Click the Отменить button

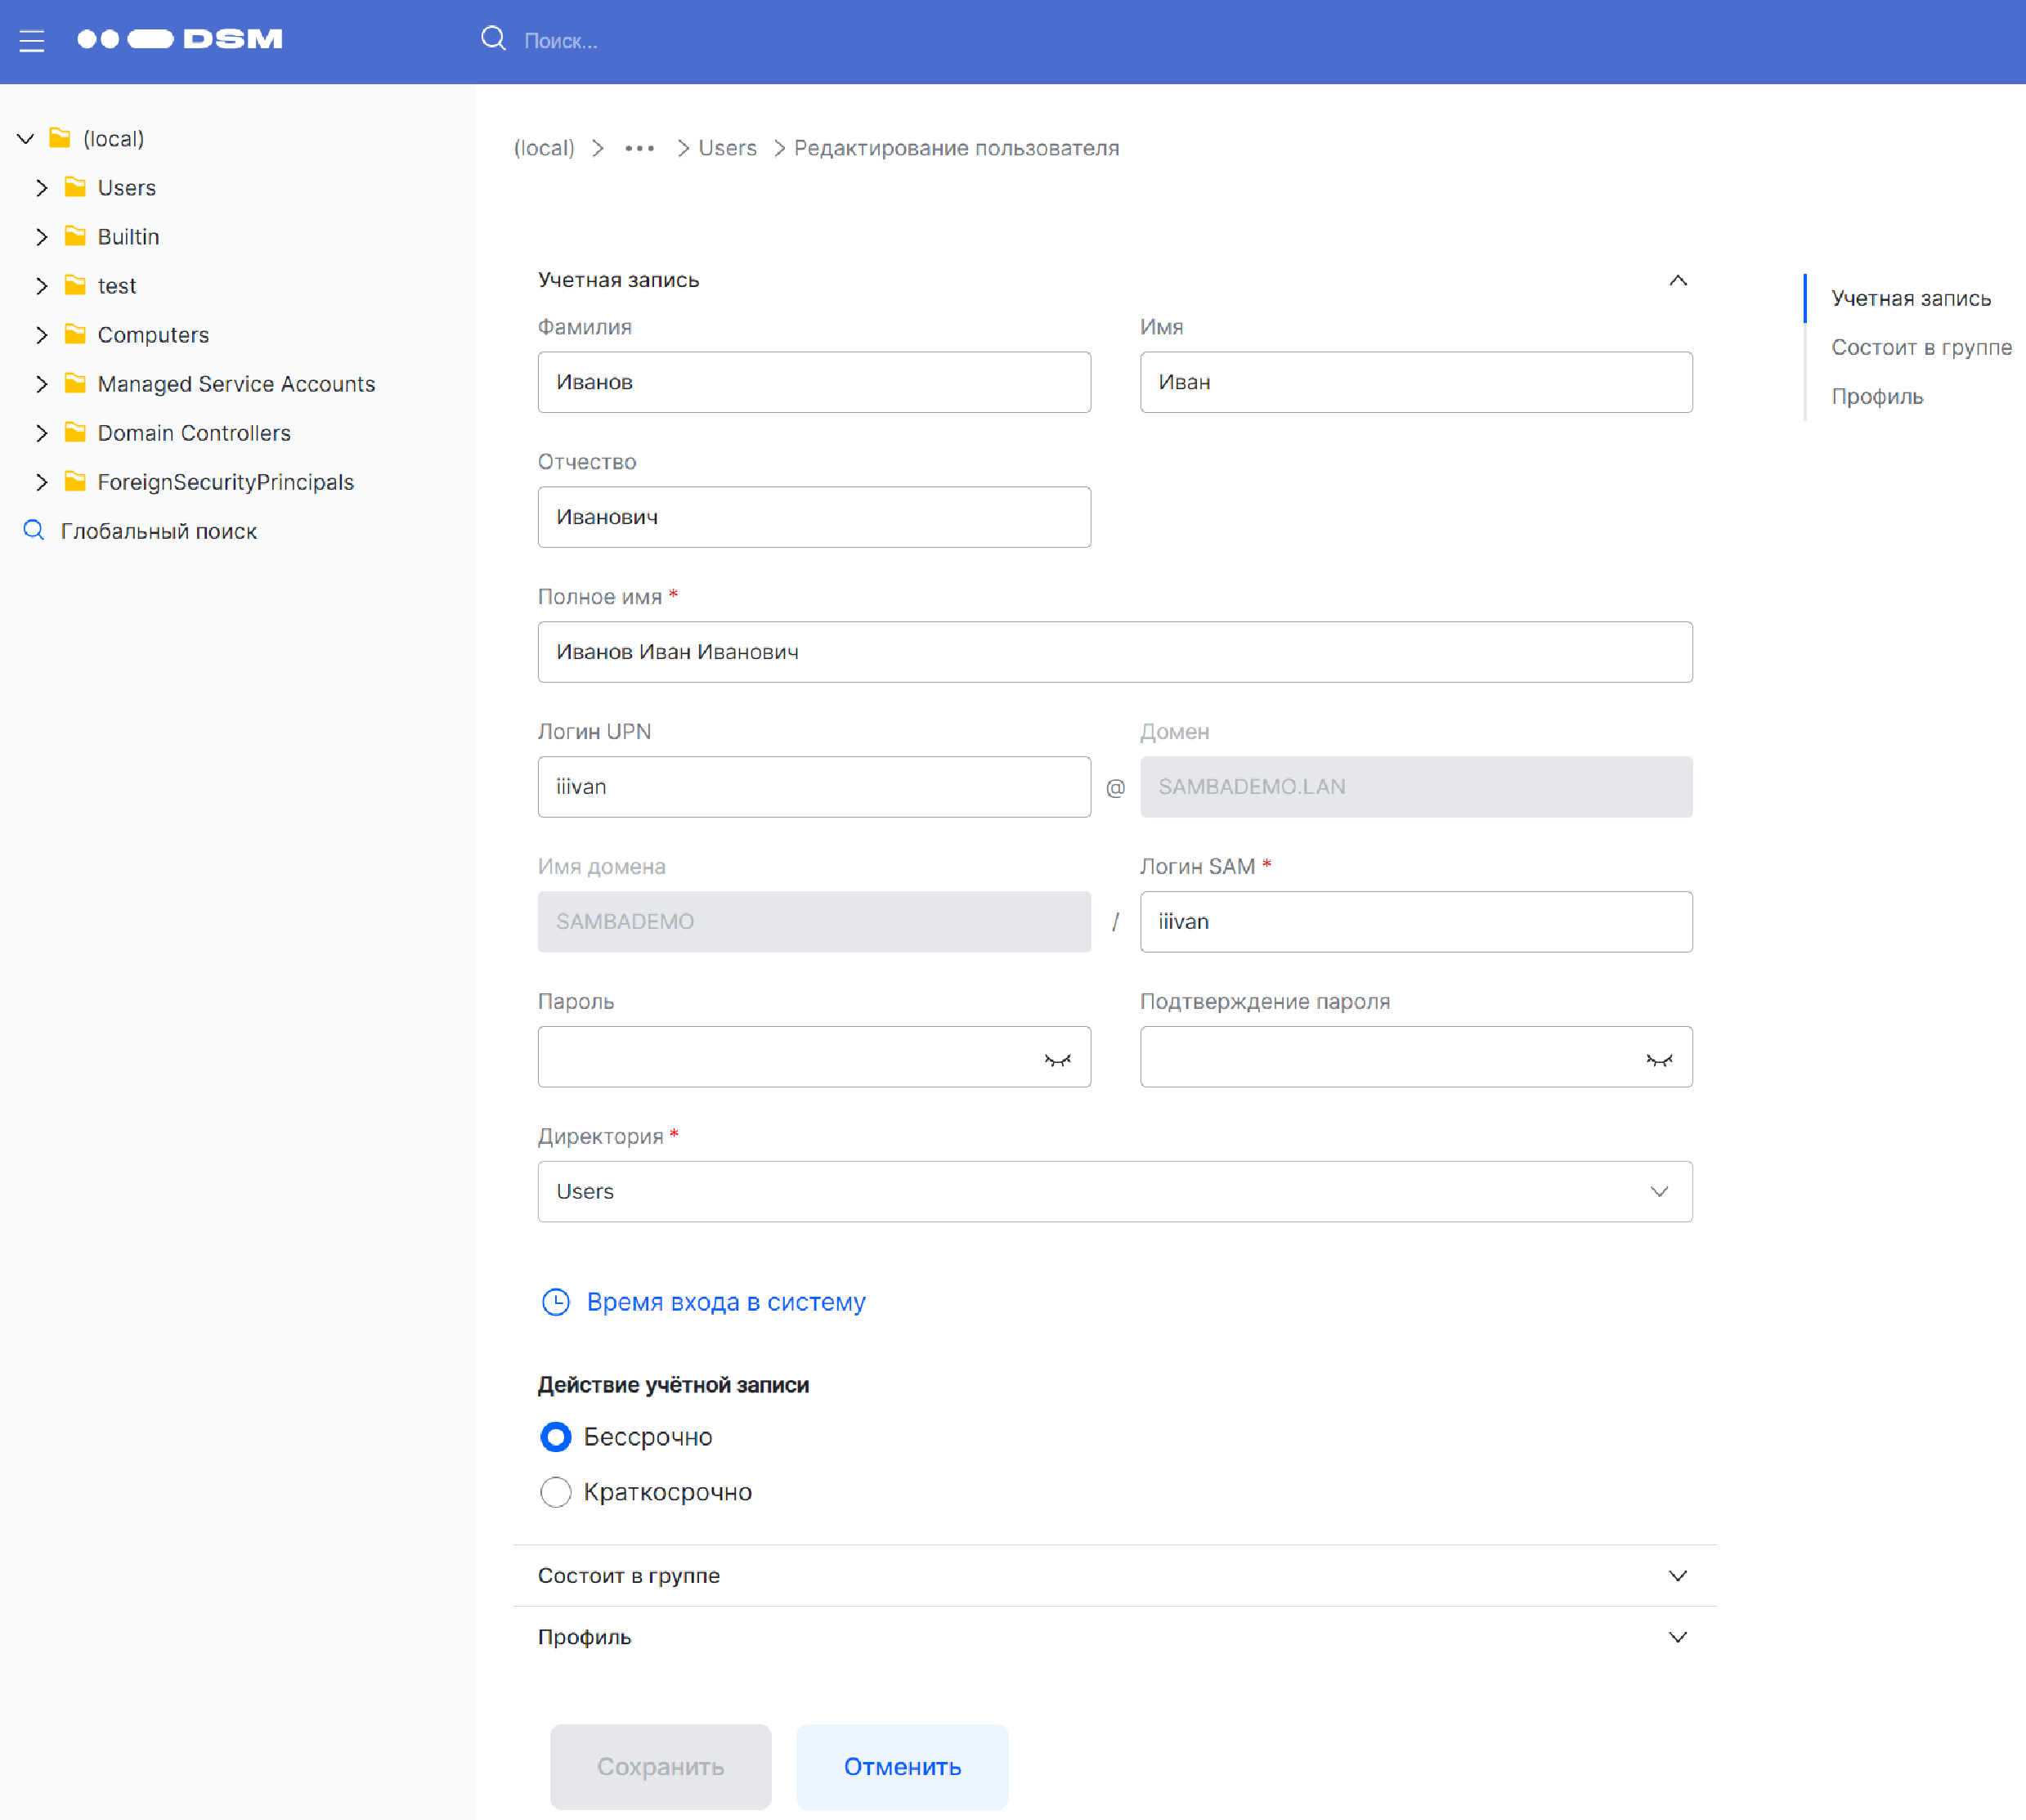point(901,1766)
